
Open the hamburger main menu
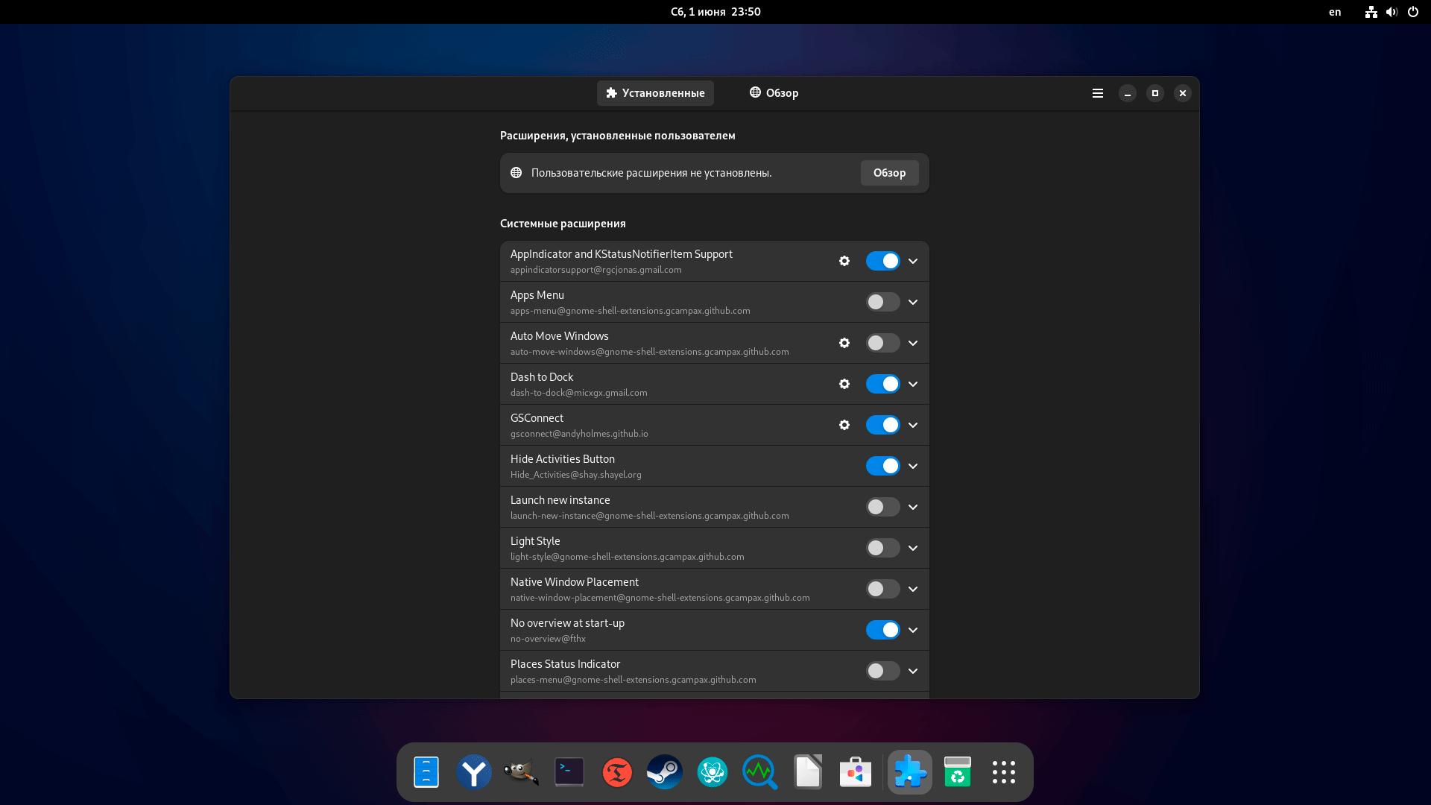click(x=1097, y=93)
